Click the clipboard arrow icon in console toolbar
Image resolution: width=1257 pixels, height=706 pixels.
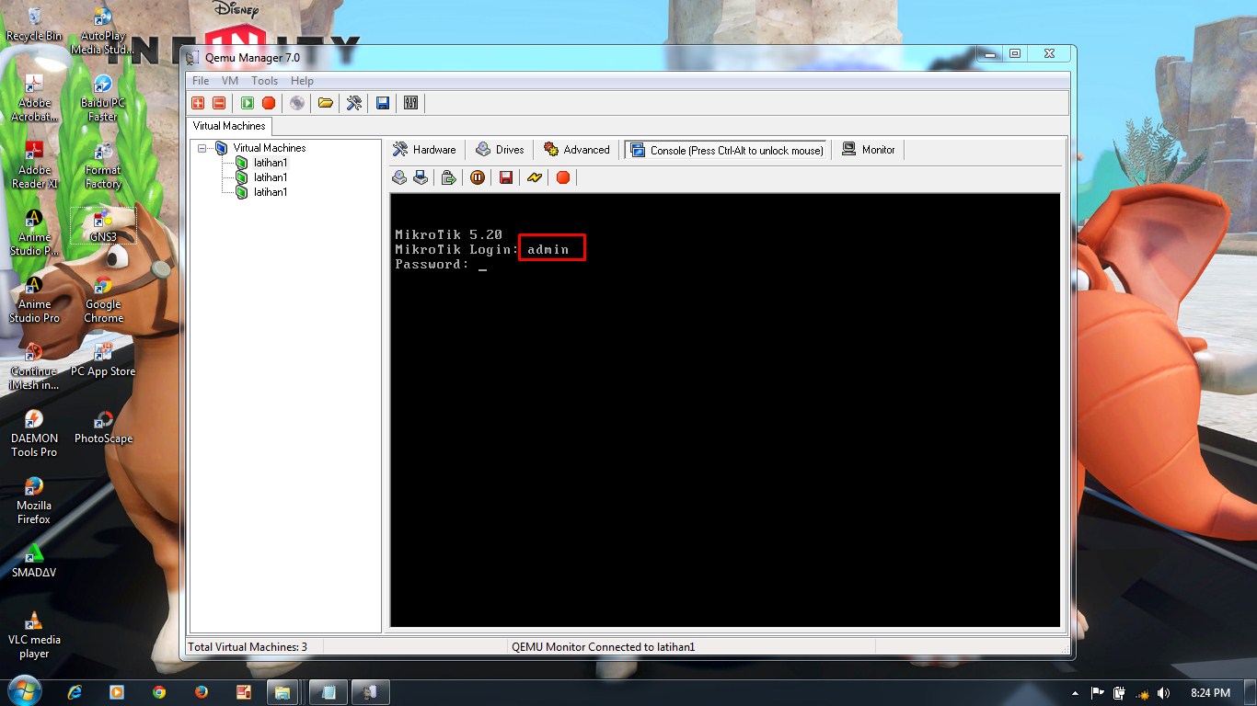(449, 177)
